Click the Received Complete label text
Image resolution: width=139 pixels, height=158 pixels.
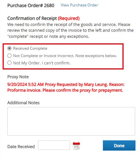[30, 48]
